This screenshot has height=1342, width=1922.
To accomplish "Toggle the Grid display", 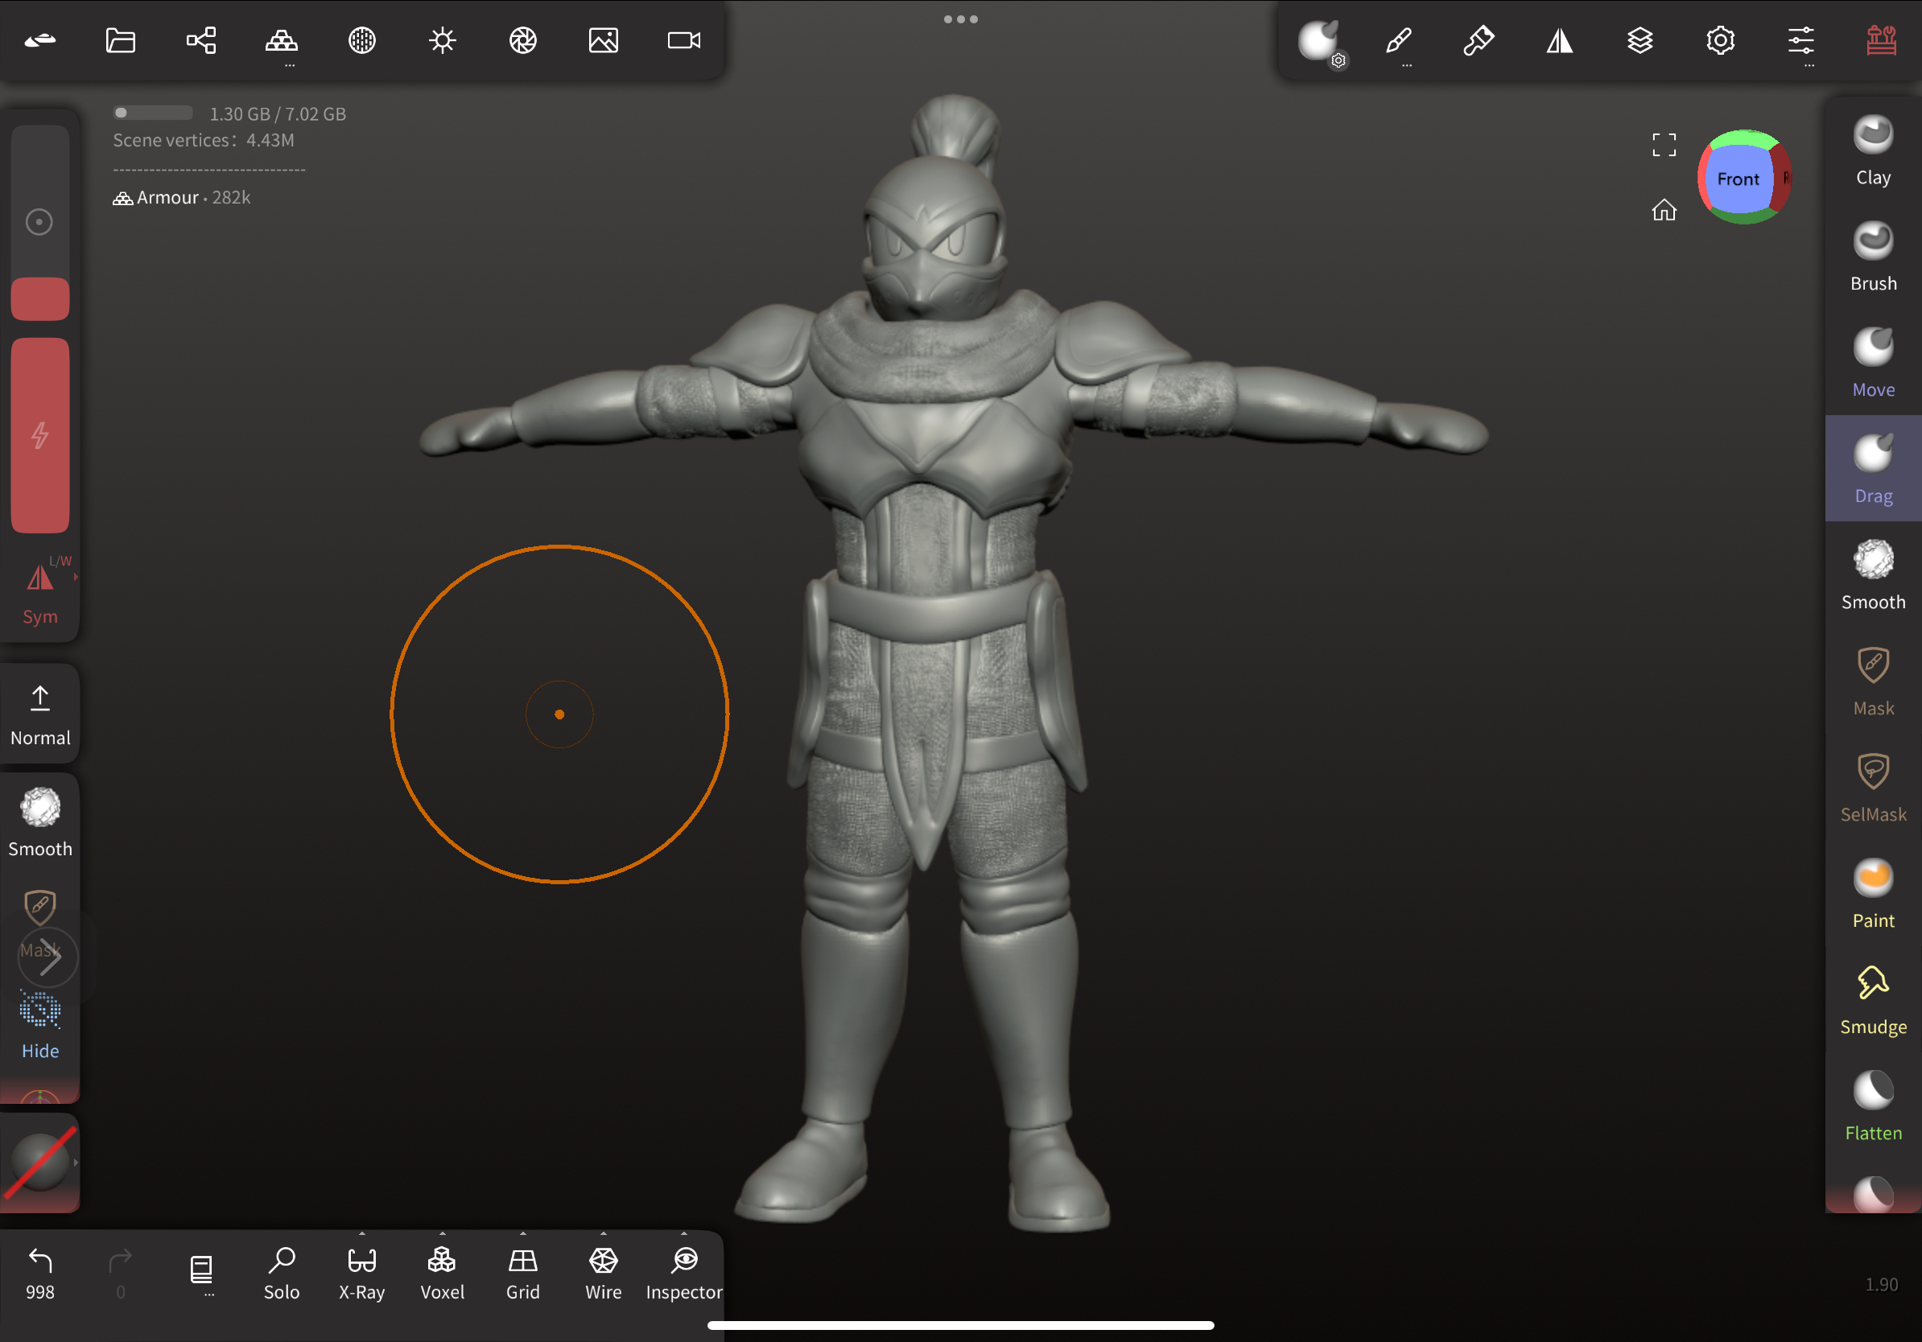I will pos(522,1273).
